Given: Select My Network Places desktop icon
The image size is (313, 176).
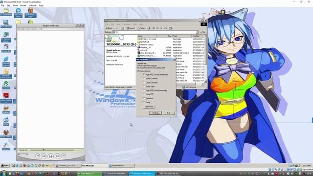Looking at the screenshot, I should (6, 37).
